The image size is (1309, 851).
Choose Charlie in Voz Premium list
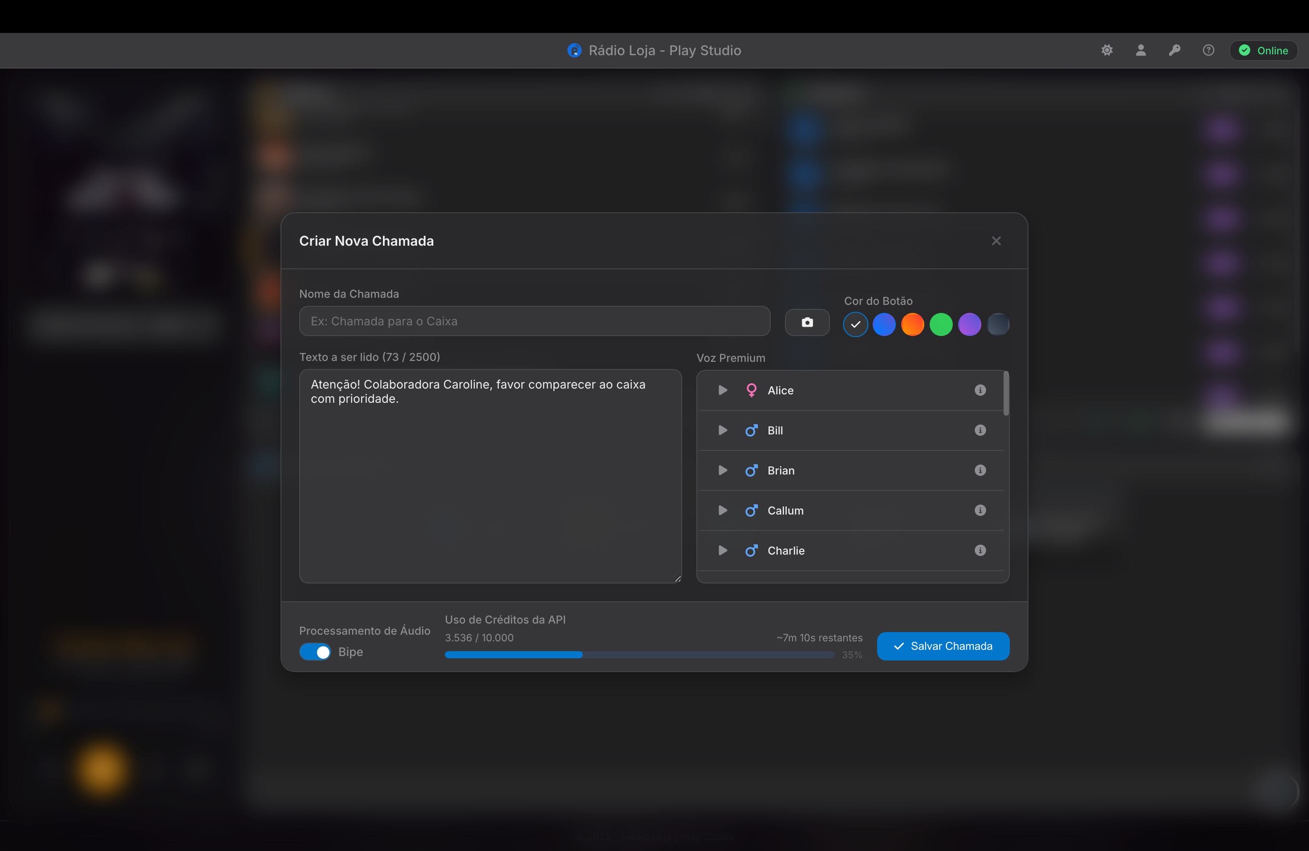[786, 551]
